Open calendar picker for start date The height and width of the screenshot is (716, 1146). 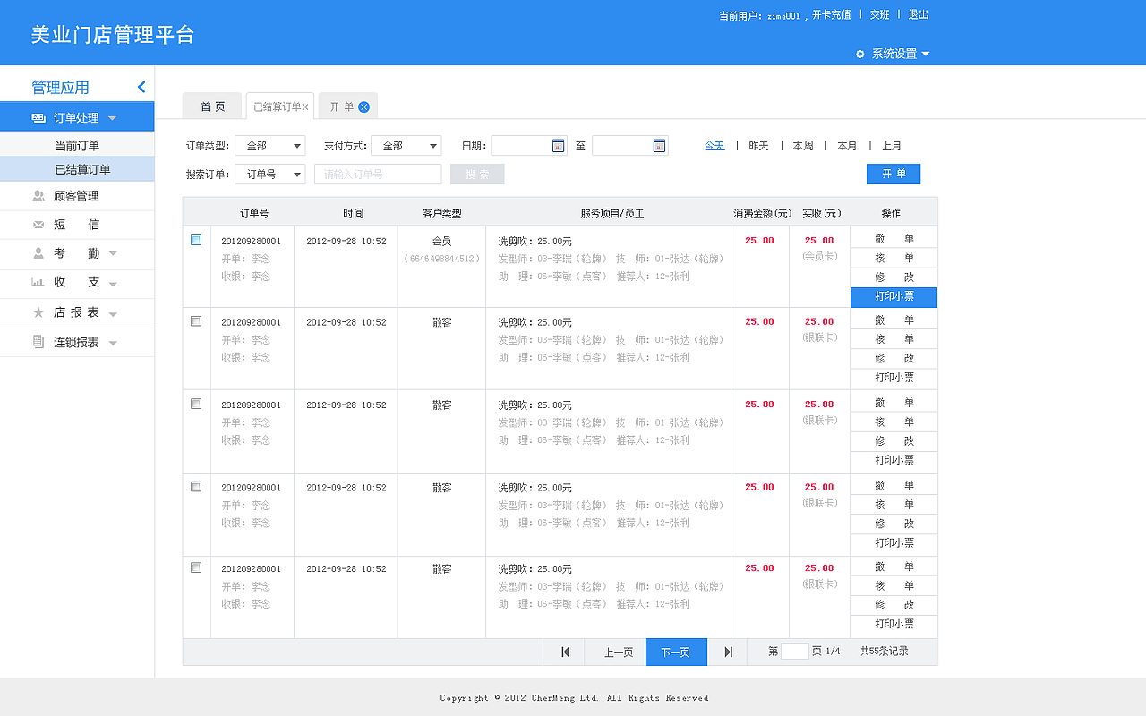click(x=559, y=145)
